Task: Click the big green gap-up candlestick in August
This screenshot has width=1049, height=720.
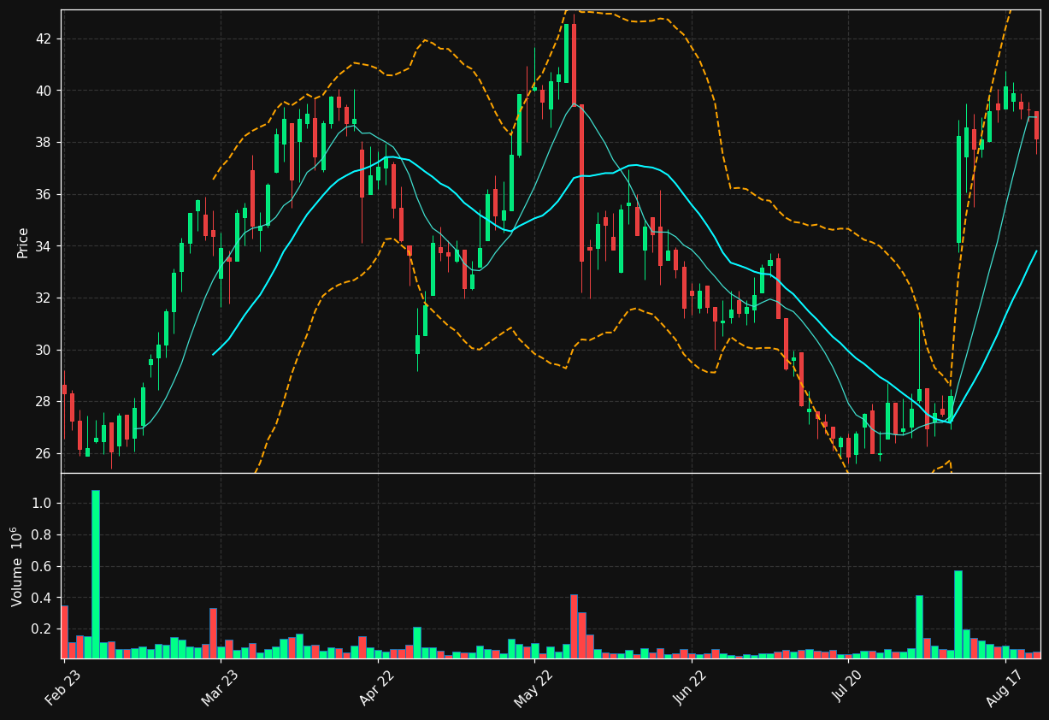Action: click(958, 189)
